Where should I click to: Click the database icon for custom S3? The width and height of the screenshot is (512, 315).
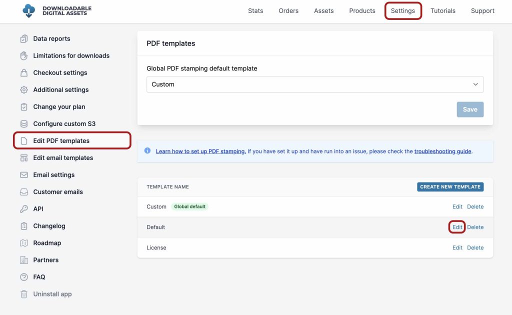click(x=24, y=124)
